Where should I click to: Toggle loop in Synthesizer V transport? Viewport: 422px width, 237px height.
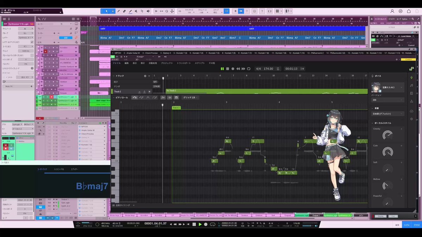click(249, 69)
